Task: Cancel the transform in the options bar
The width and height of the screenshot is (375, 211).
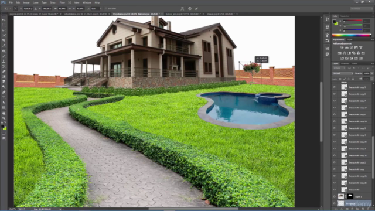Action: 190,9
